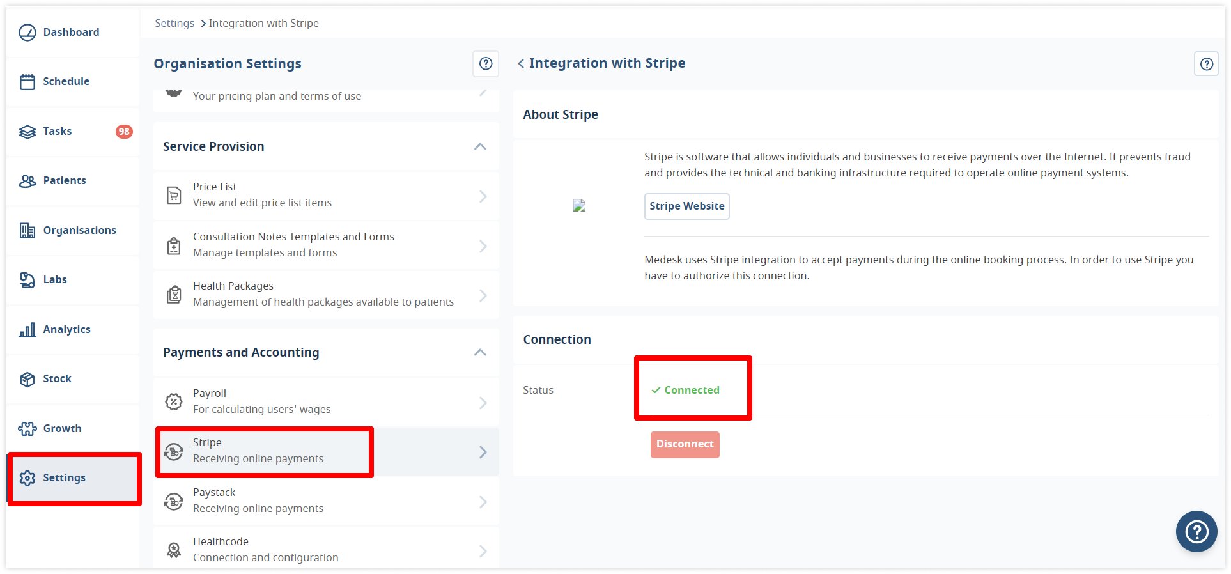Open the Patients people icon
Viewport: 1231px width, 574px height.
click(27, 181)
